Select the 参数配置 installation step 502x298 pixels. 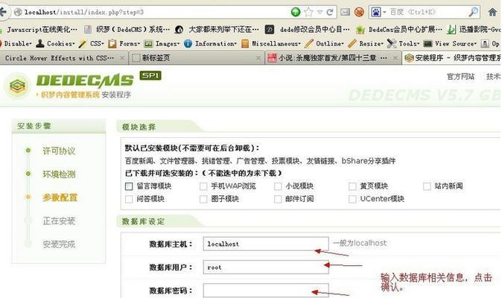click(x=60, y=197)
